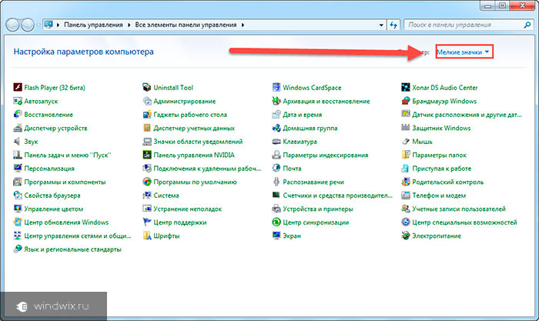Open the Свойства браузера link
This screenshot has width=539, height=321.
[x=52, y=196]
